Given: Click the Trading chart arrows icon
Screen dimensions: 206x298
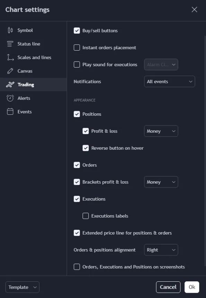Looking at the screenshot, I should (10, 85).
